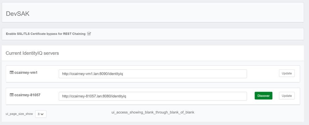The width and height of the screenshot is (309, 125).
Task: Focus the ccairney-vm1 URL input field
Action: click(152, 74)
